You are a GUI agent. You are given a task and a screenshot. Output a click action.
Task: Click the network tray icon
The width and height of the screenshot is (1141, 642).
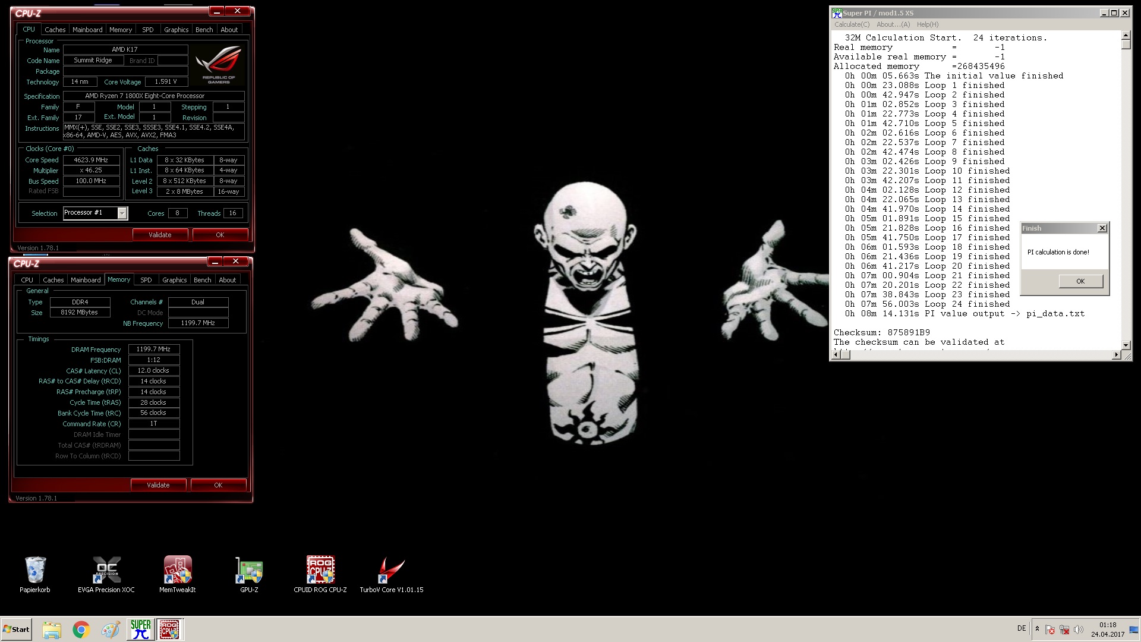pos(1064,630)
